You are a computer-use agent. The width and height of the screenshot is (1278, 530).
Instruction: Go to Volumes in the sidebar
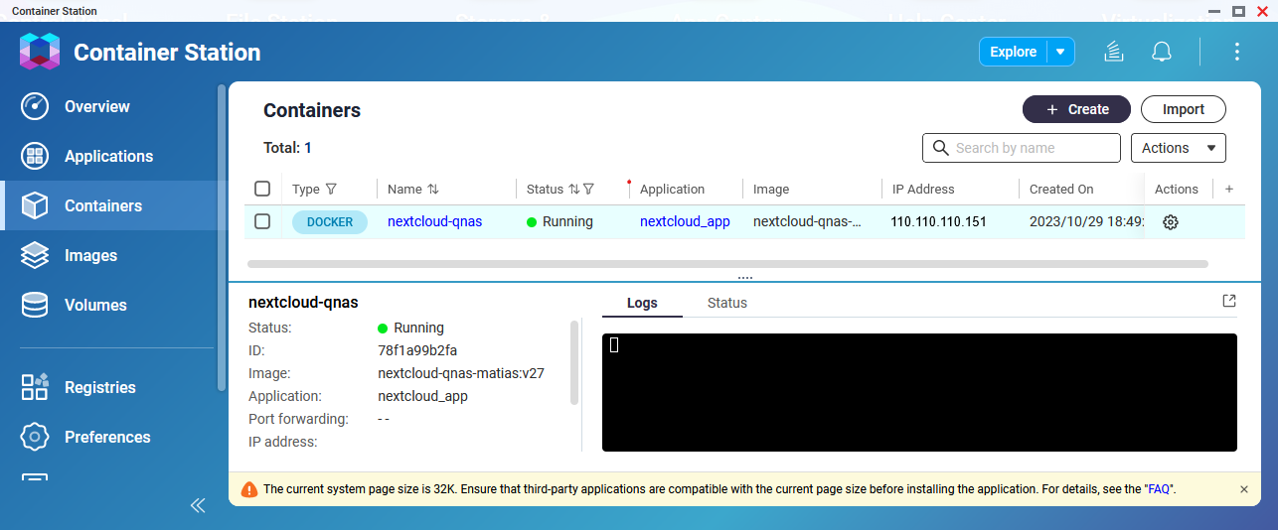click(x=95, y=305)
